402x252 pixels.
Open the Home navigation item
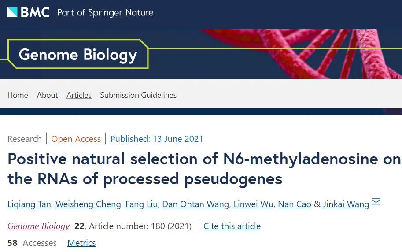(x=18, y=95)
